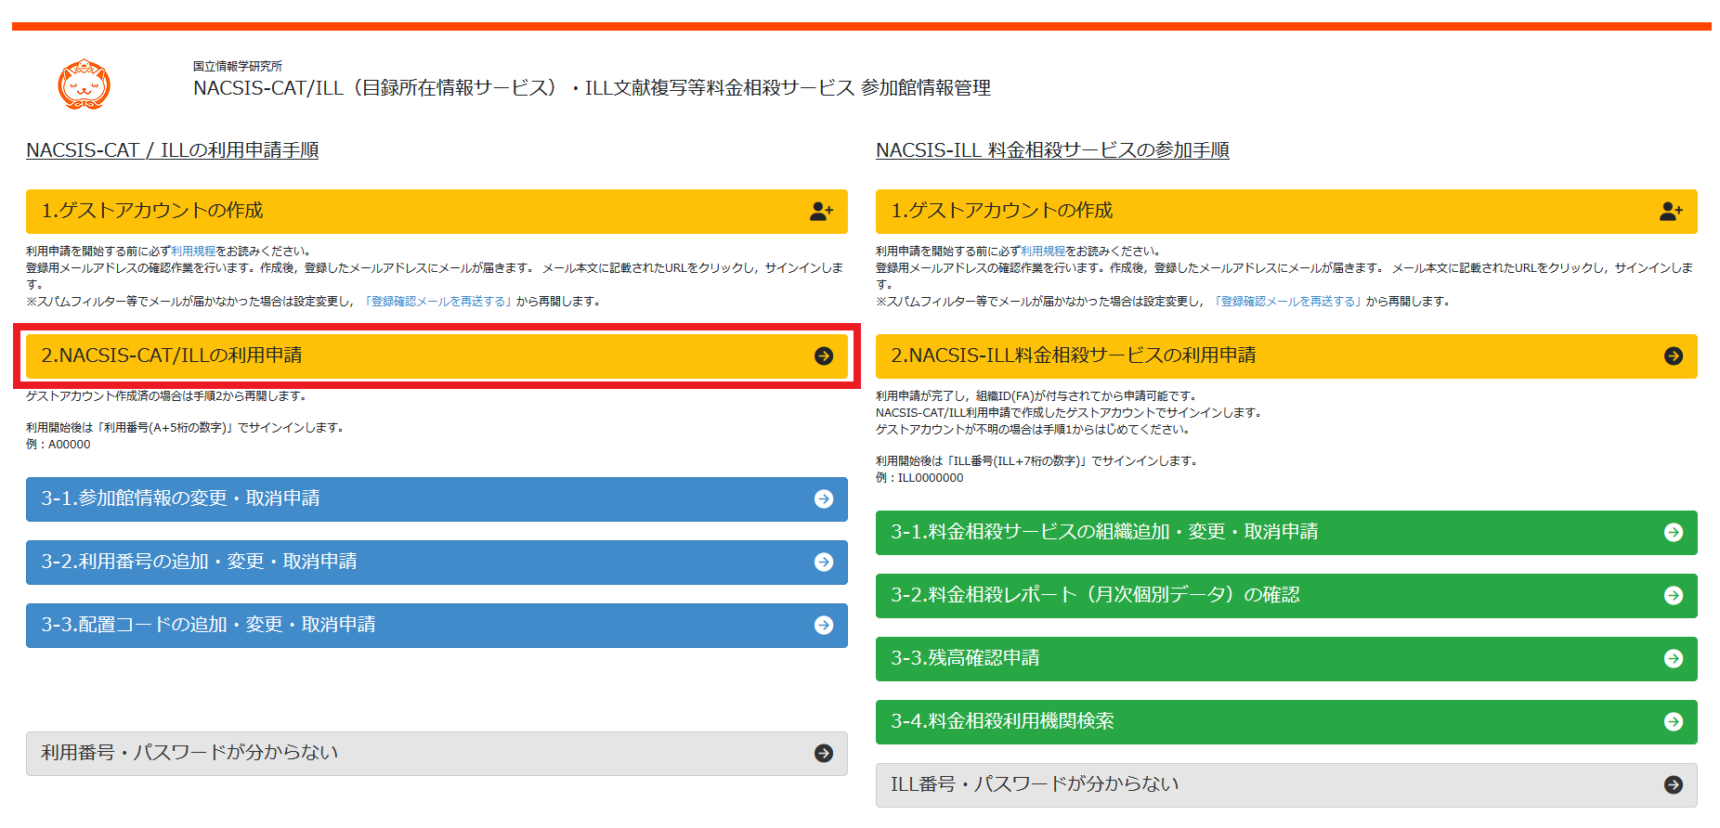Image resolution: width=1720 pixels, height=828 pixels.
Task: Click example text 例：ILL0000000
Action: (x=919, y=478)
